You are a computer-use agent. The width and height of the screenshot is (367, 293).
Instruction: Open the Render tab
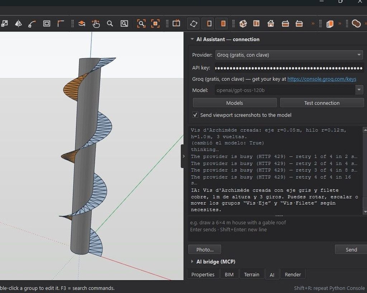(x=292, y=274)
